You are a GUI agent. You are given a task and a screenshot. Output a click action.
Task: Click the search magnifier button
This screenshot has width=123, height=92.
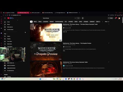tap(78, 18)
